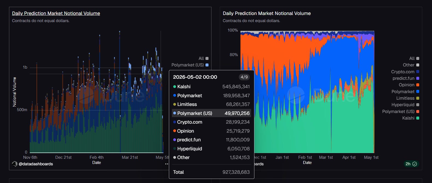Toggle All series in left chart legend
This screenshot has height=183, width=432.
tap(204, 58)
